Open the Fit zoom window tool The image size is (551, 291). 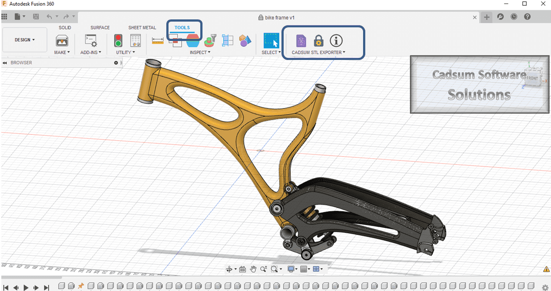tap(274, 269)
